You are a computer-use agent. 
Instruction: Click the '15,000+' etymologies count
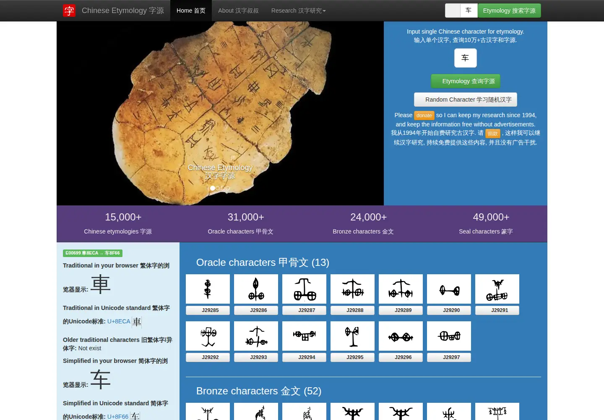(123, 217)
